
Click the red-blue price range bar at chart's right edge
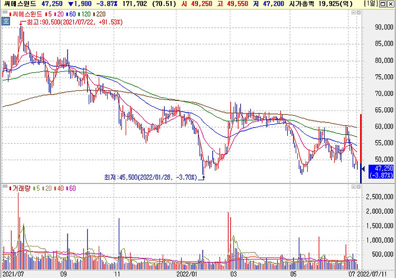click(x=361, y=149)
